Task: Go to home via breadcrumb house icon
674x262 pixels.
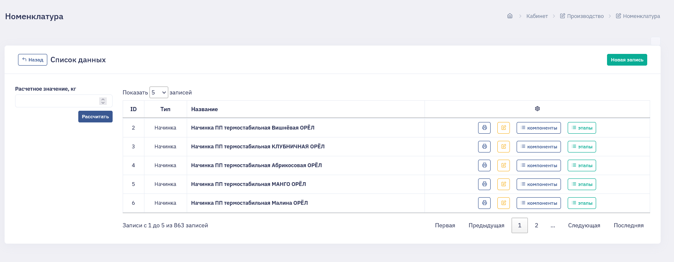Action: (x=510, y=16)
